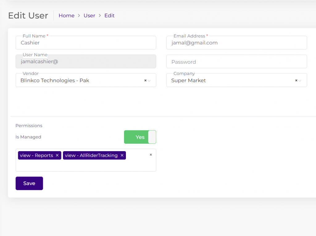Click the Blinkco Technologies - Pak vendor value
Image resolution: width=316 pixels, height=236 pixels.
pyautogui.click(x=55, y=81)
